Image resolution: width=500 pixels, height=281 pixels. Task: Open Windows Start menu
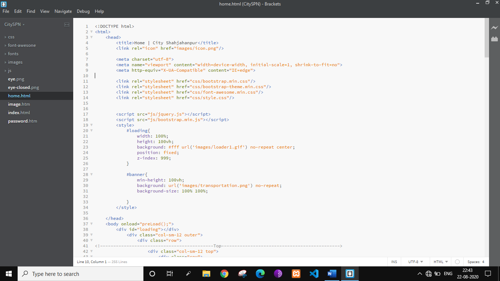[x=9, y=274]
